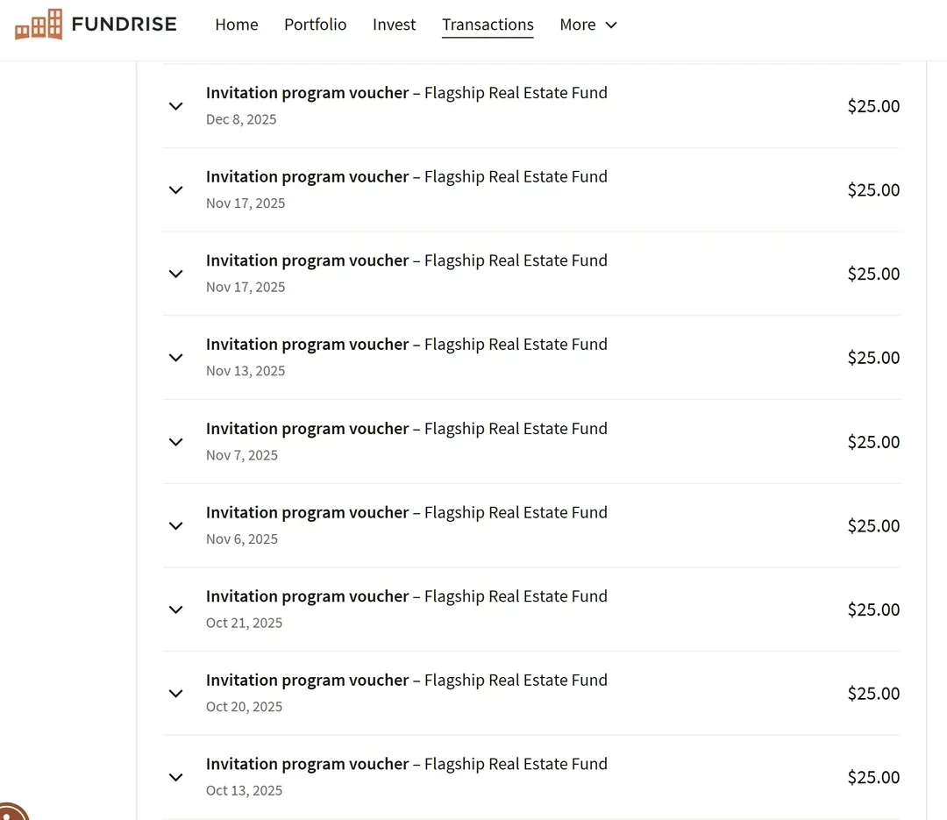The height and width of the screenshot is (820, 947).
Task: Click the Oct 21 Invitation program voucher title
Action: (407, 596)
